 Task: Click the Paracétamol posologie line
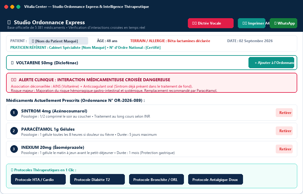89,135
